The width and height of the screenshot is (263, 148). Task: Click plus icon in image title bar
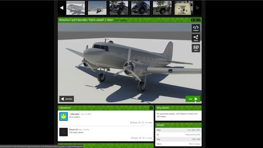[x=192, y=20]
